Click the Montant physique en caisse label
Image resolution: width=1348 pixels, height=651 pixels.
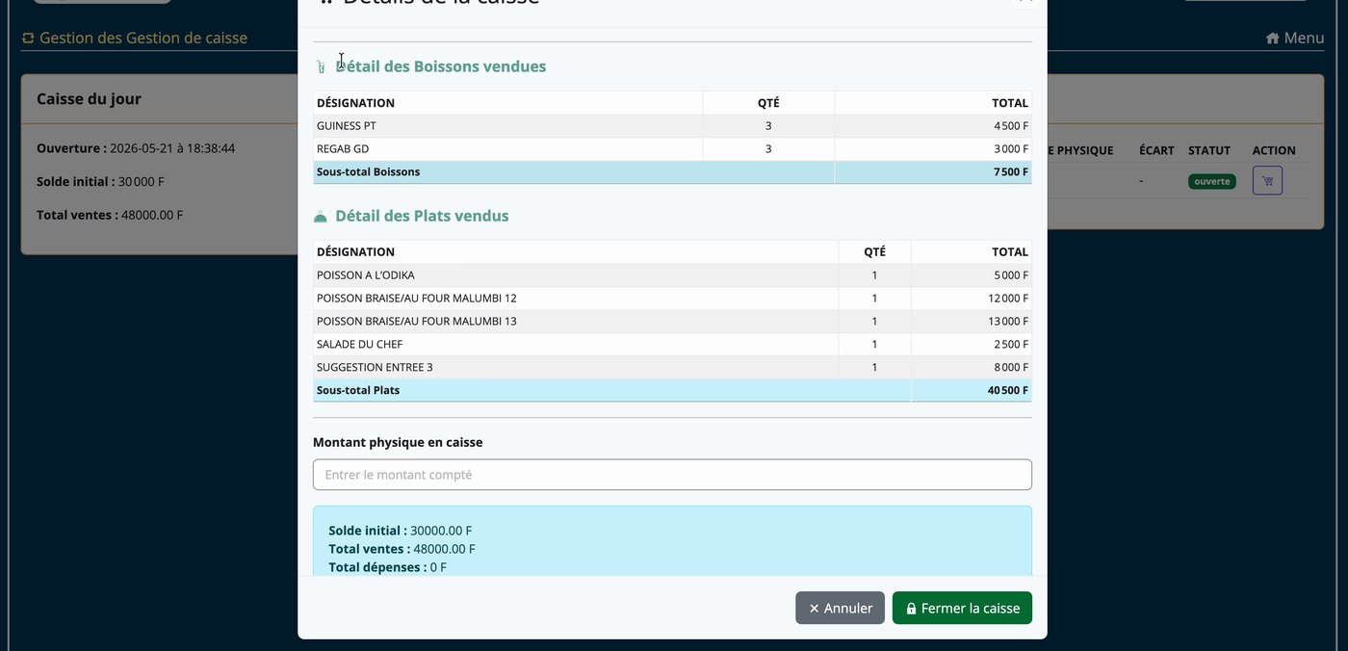tap(398, 443)
